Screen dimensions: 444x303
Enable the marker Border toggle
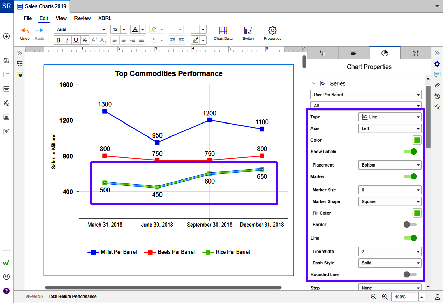[x=410, y=225]
